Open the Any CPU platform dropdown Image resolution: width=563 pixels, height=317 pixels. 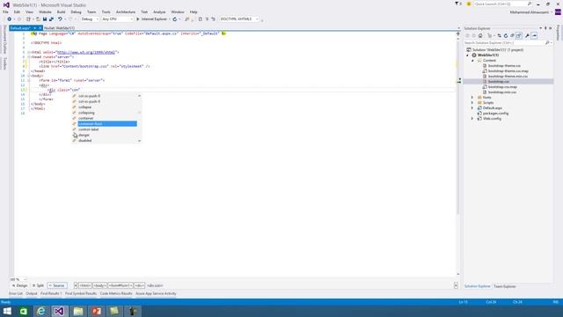click(x=117, y=19)
